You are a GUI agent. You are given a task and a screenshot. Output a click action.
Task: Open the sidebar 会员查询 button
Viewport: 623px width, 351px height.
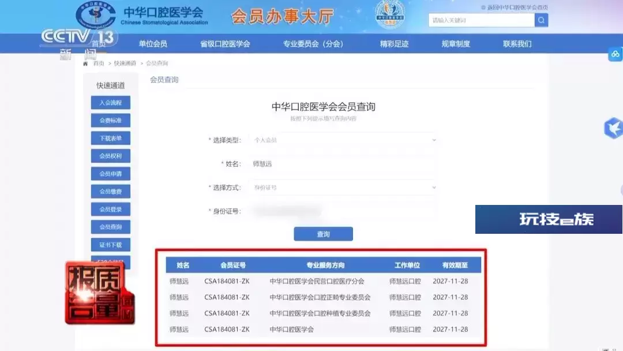110,227
